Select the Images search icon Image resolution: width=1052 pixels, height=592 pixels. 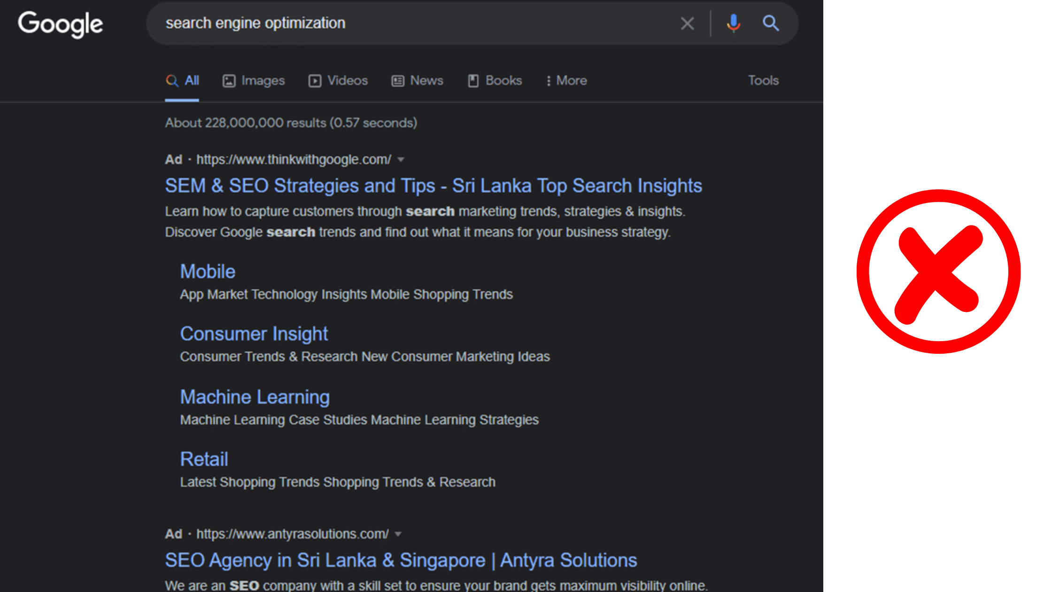[x=229, y=80]
